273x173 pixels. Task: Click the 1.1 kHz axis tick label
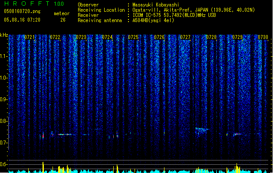3,56
